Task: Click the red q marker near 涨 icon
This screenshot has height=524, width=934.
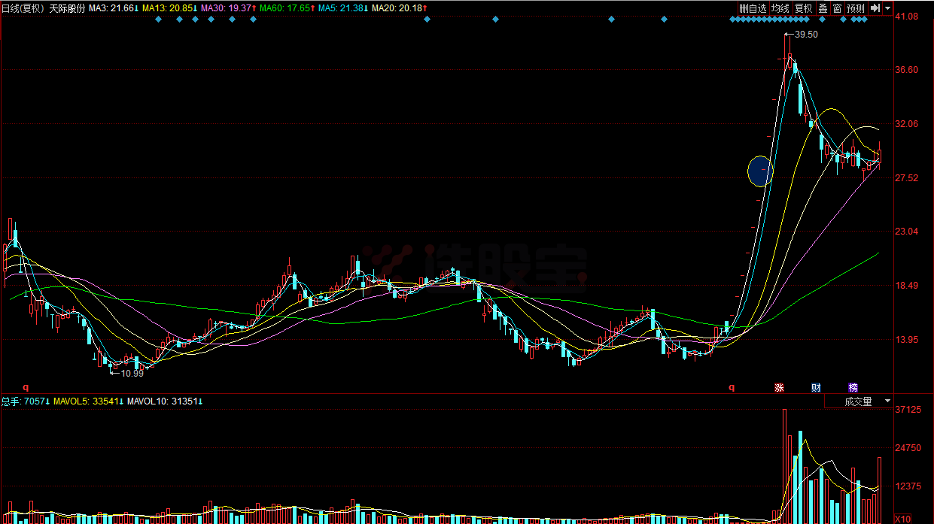Action: (x=731, y=388)
